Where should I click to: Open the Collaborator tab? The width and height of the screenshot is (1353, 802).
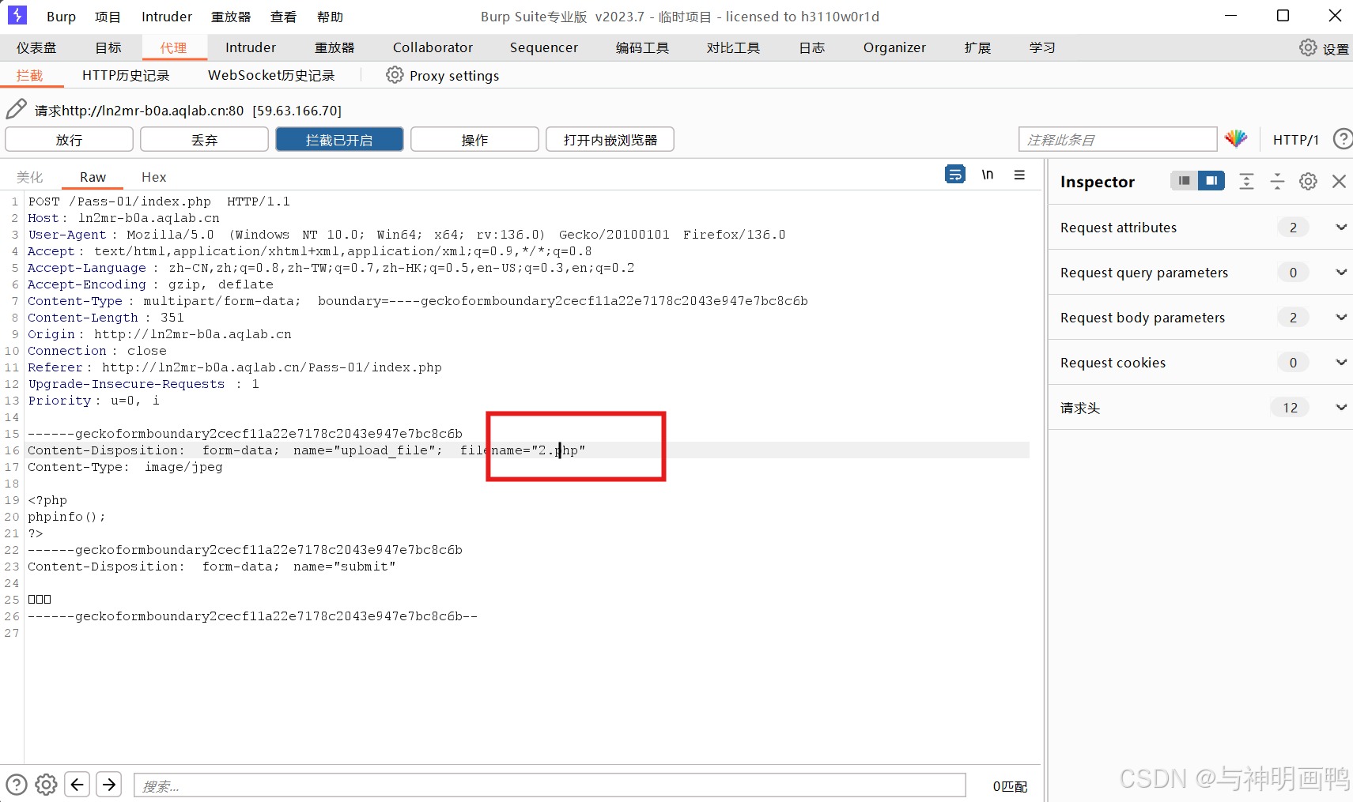[x=433, y=47]
